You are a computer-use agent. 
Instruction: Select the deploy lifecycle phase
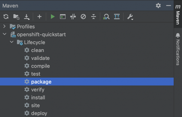click(x=39, y=113)
